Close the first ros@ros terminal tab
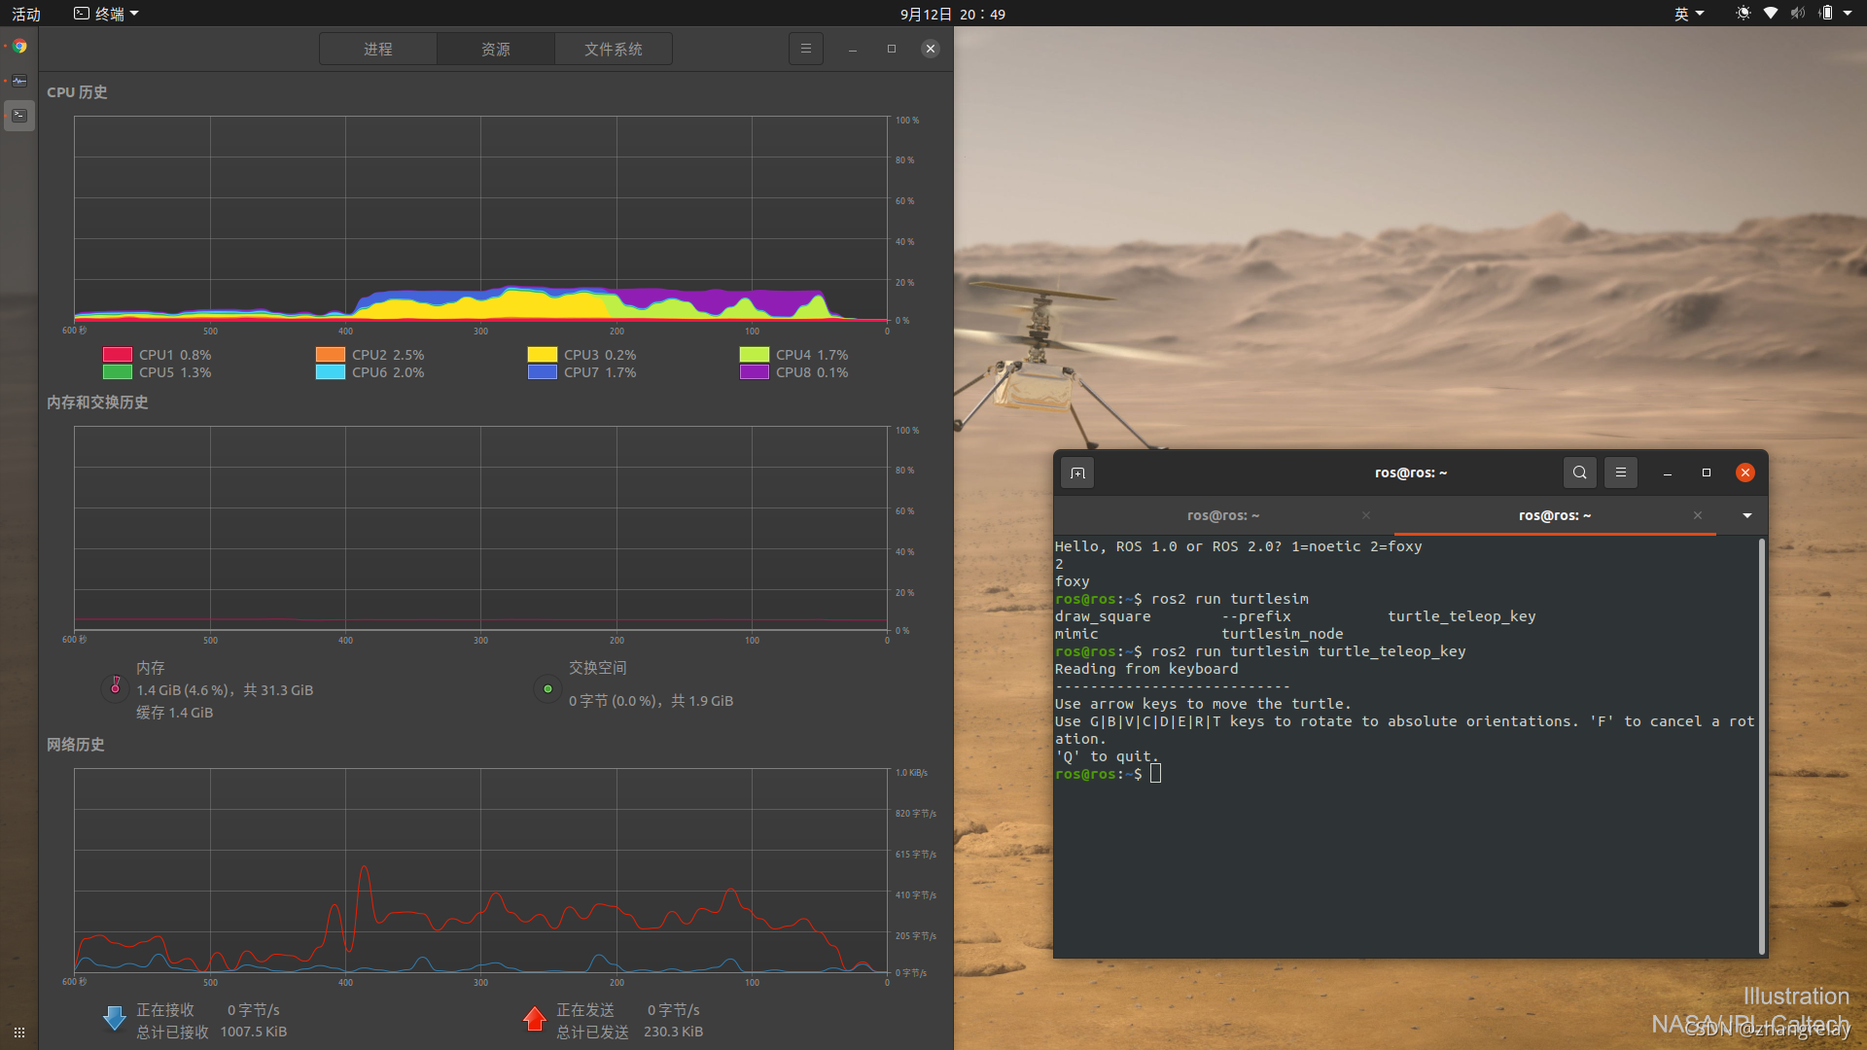The image size is (1867, 1050). click(x=1366, y=515)
